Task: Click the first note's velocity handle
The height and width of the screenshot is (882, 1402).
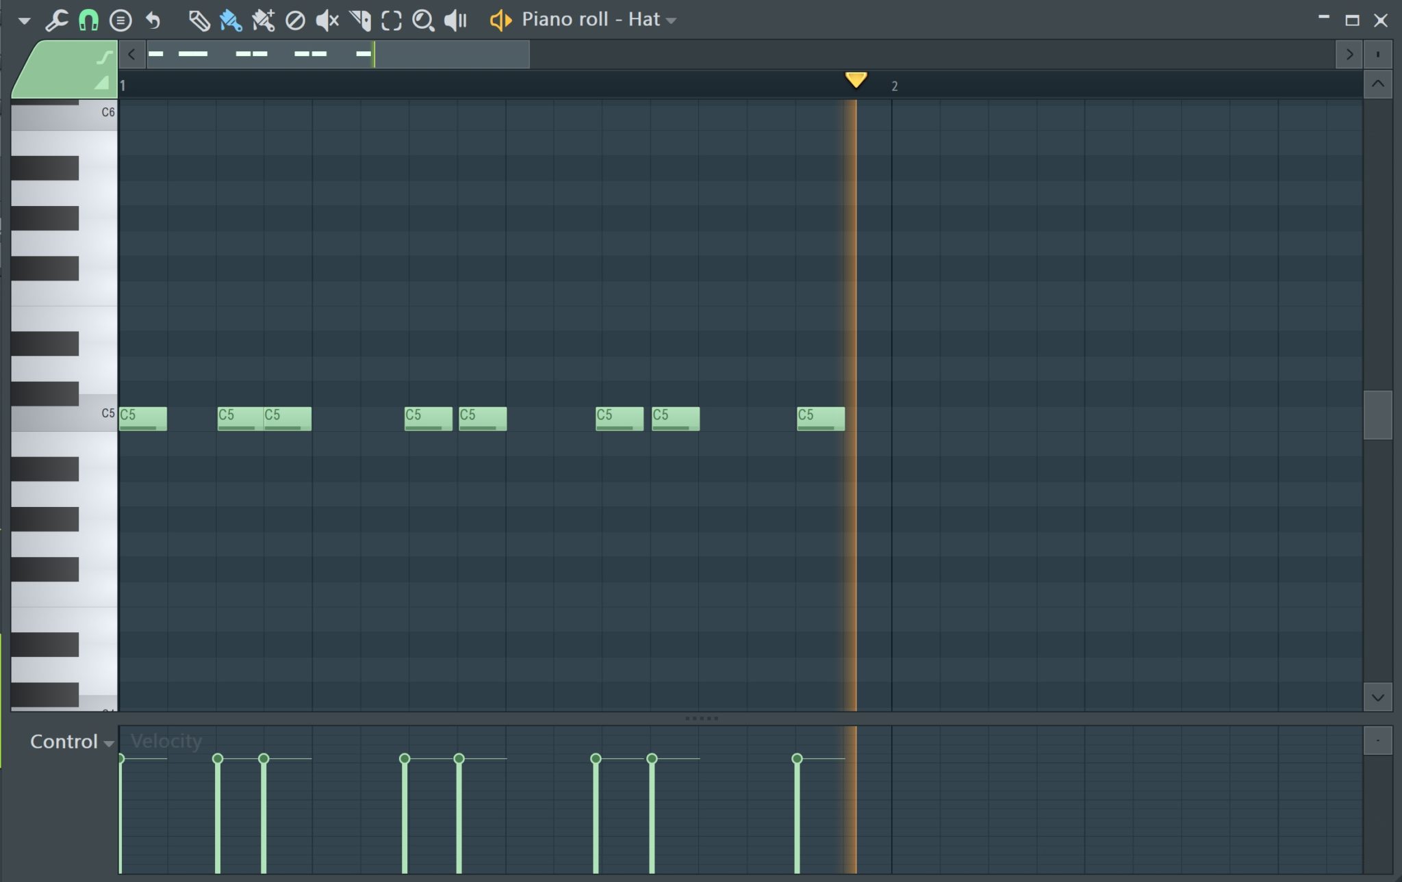Action: [121, 758]
